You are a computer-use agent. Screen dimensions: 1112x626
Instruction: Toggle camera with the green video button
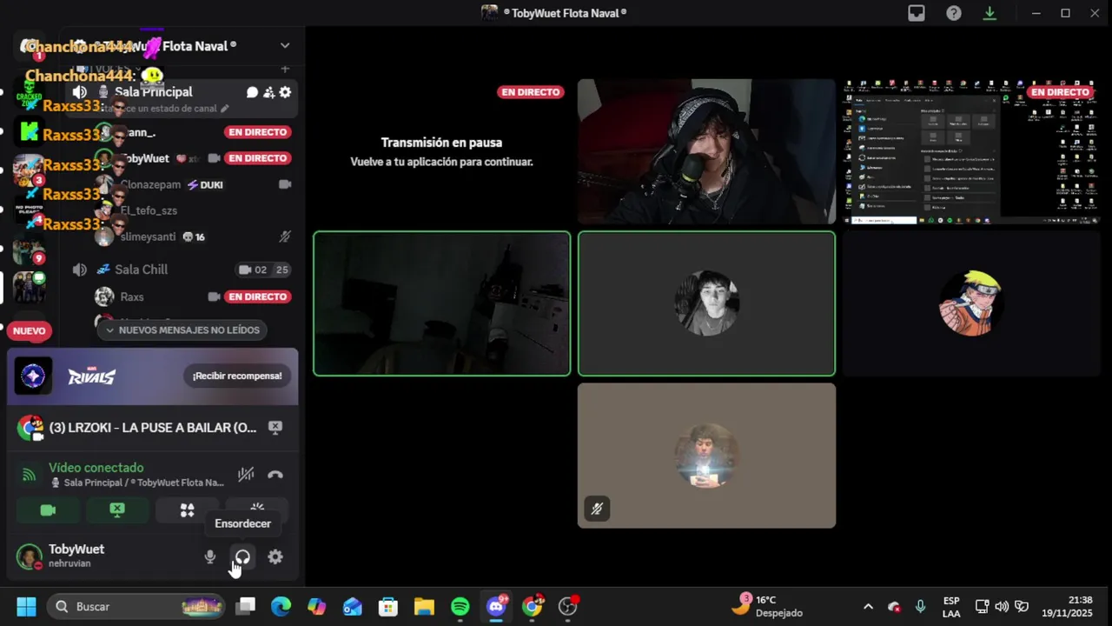(48, 510)
